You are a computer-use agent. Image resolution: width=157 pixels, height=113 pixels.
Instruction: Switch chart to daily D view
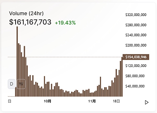12,84
